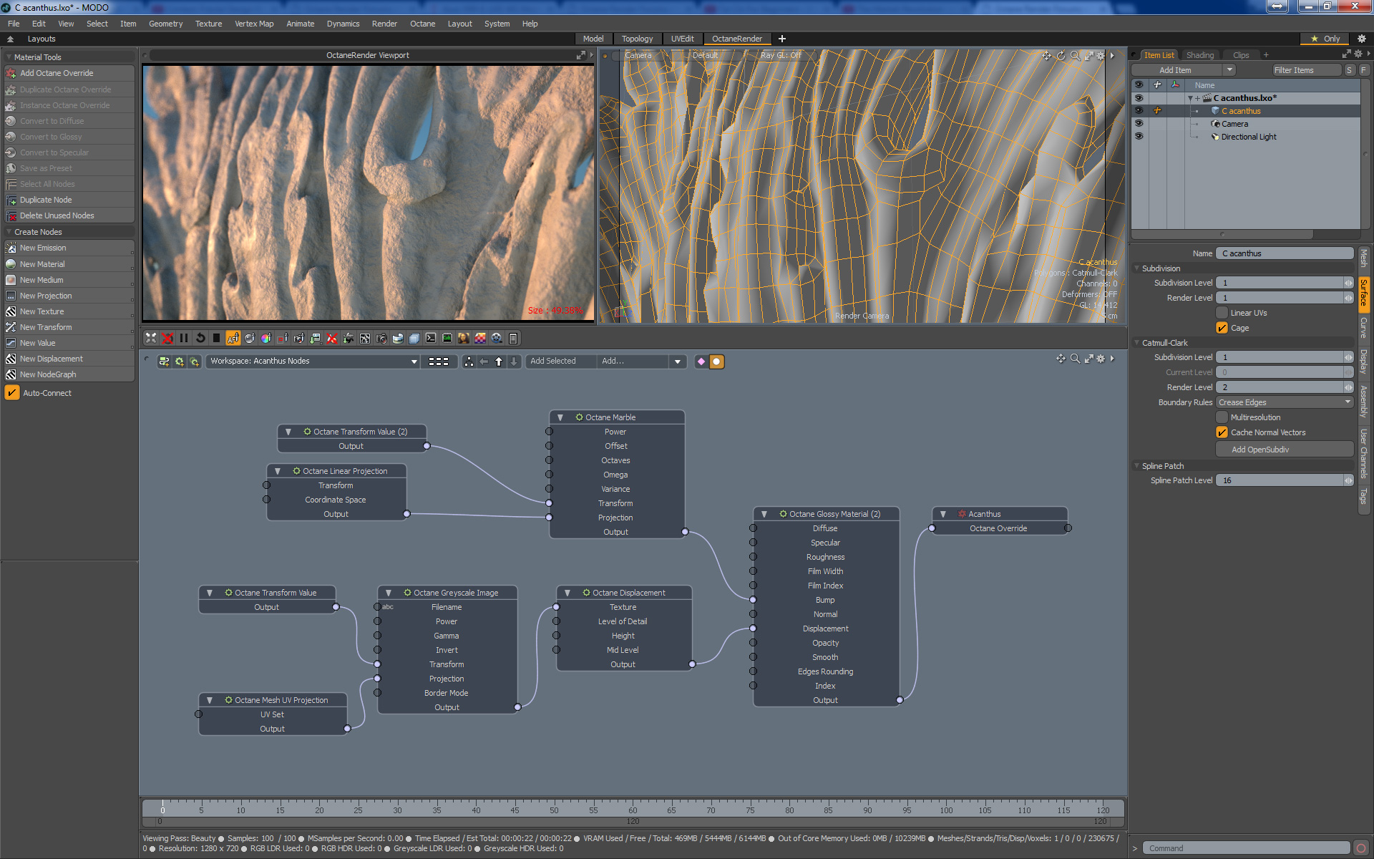This screenshot has width=1374, height=859.
Task: Click the Mona Lisa image icon in toolbar
Action: coord(464,339)
